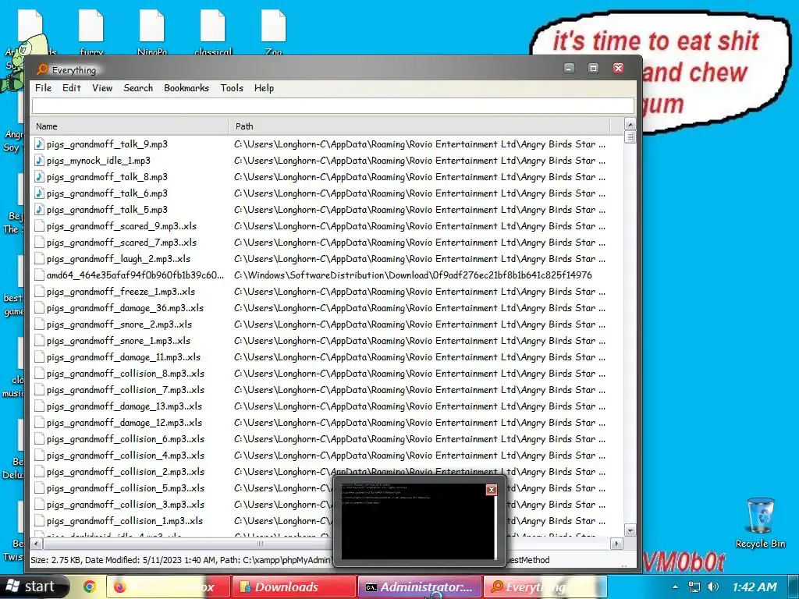Screen dimensions: 799x599
Task: Select the furry desktop file icon
Action: point(91,33)
